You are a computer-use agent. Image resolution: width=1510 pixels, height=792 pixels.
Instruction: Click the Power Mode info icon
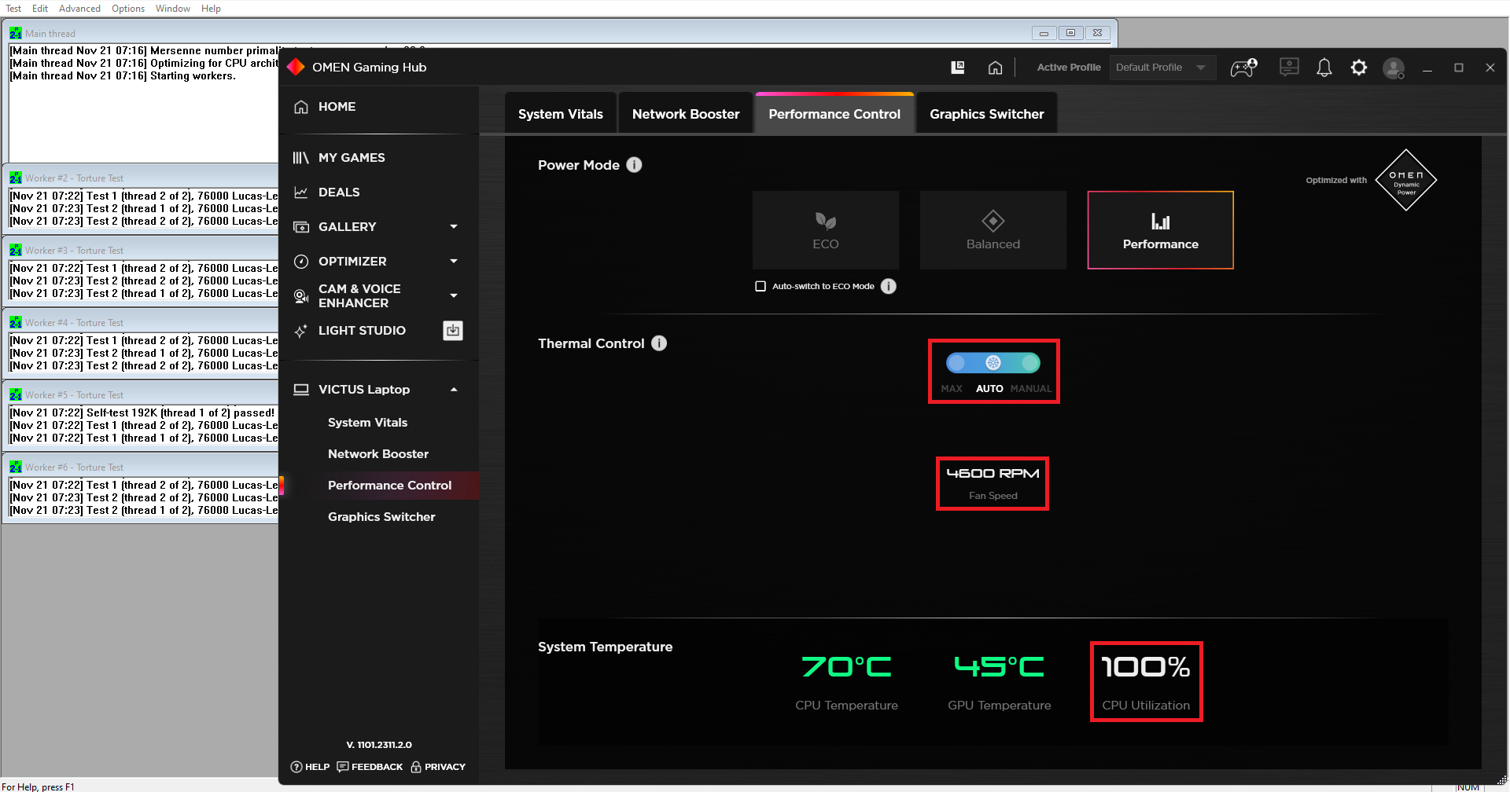click(x=634, y=165)
